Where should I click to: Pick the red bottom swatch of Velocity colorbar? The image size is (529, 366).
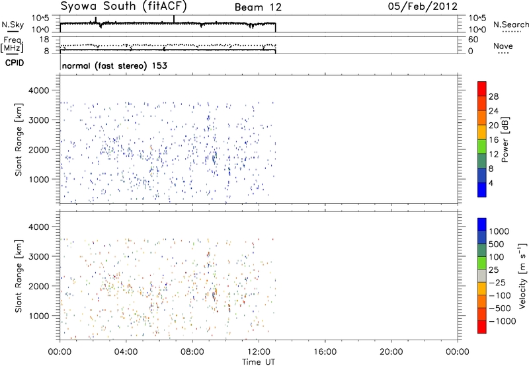[482, 327]
